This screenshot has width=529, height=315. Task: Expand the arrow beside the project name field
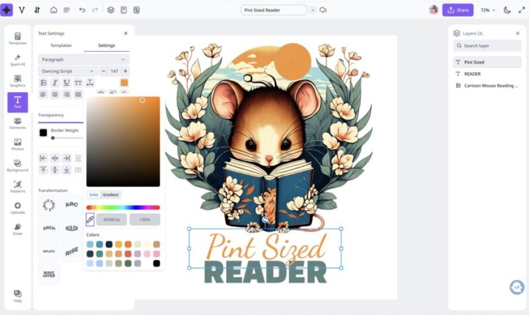point(313,10)
